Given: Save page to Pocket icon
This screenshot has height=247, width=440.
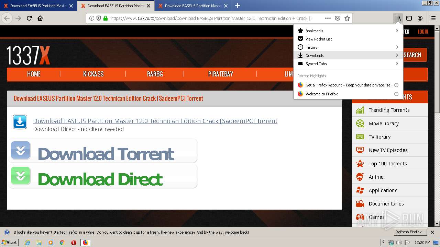Looking at the screenshot, I should 338,18.
